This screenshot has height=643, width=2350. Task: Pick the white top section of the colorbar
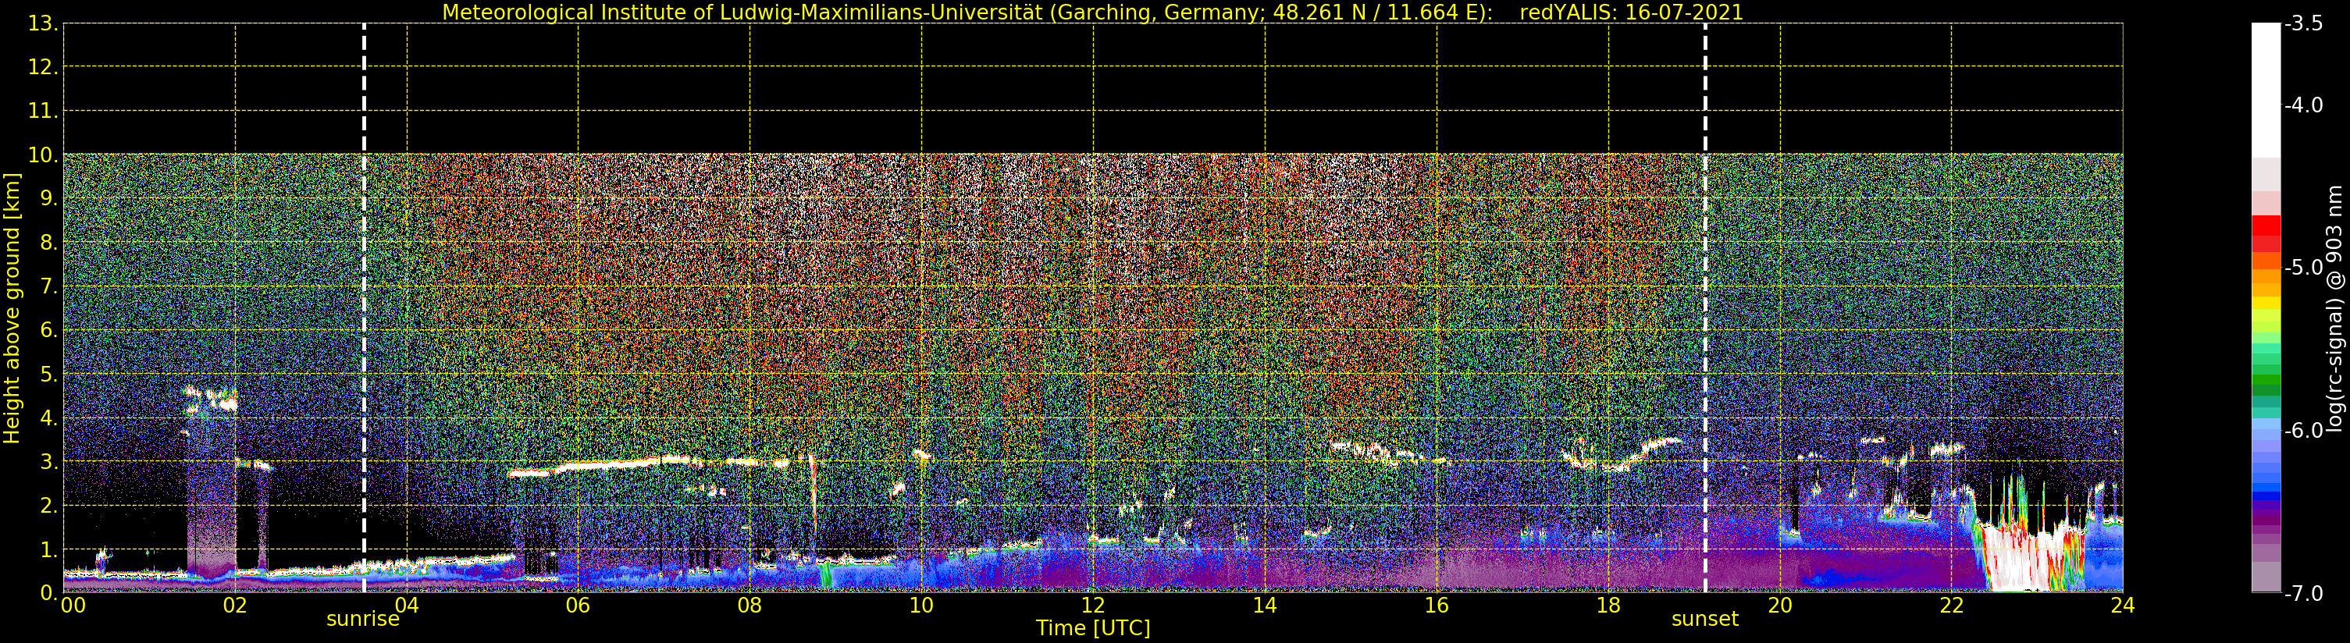[2266, 91]
